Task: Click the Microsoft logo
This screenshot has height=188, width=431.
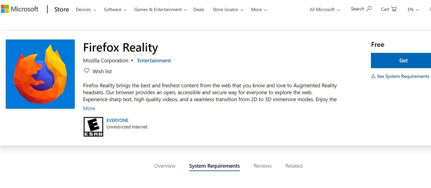Action: coord(20,9)
